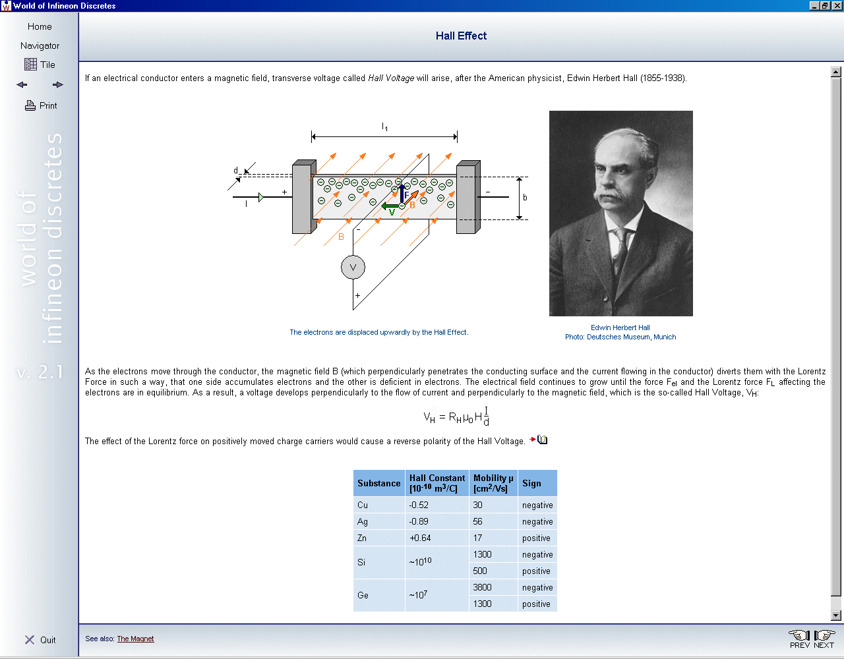
Task: Click the Hall Effect conductor diagram
Action: coord(379,217)
